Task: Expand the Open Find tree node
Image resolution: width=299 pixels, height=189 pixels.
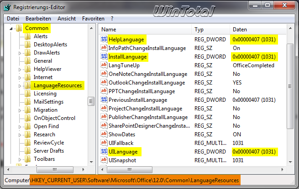Action: pyautogui.click(x=20, y=127)
